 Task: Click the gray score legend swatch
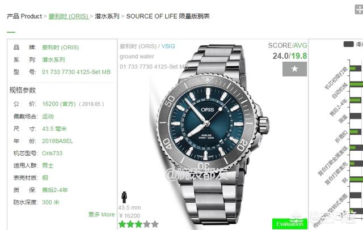point(348,44)
